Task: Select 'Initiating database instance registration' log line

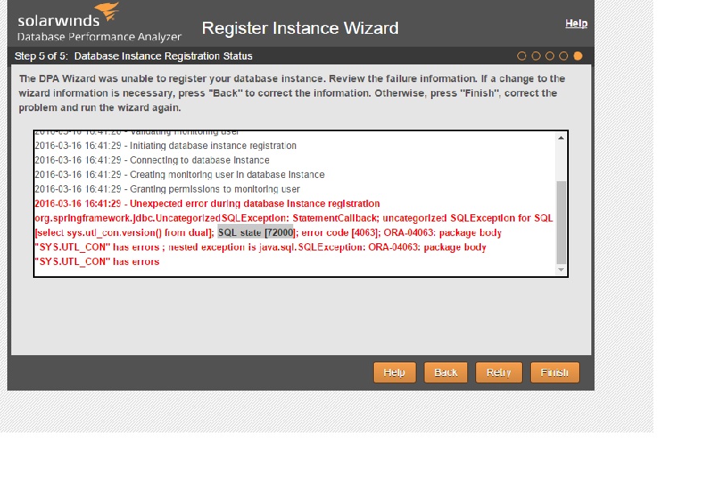Action: point(165,146)
